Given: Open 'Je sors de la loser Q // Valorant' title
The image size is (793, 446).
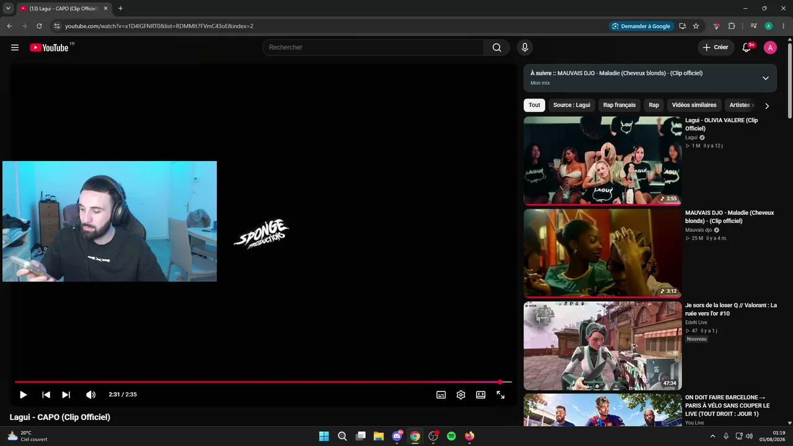Looking at the screenshot, I should pyautogui.click(x=731, y=309).
